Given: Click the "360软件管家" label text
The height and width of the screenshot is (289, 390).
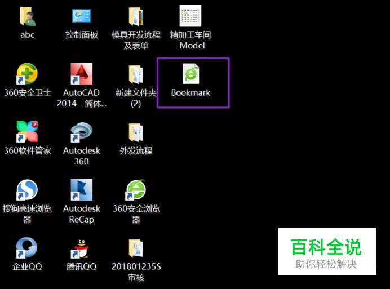Looking at the screenshot, I should pos(28,151).
